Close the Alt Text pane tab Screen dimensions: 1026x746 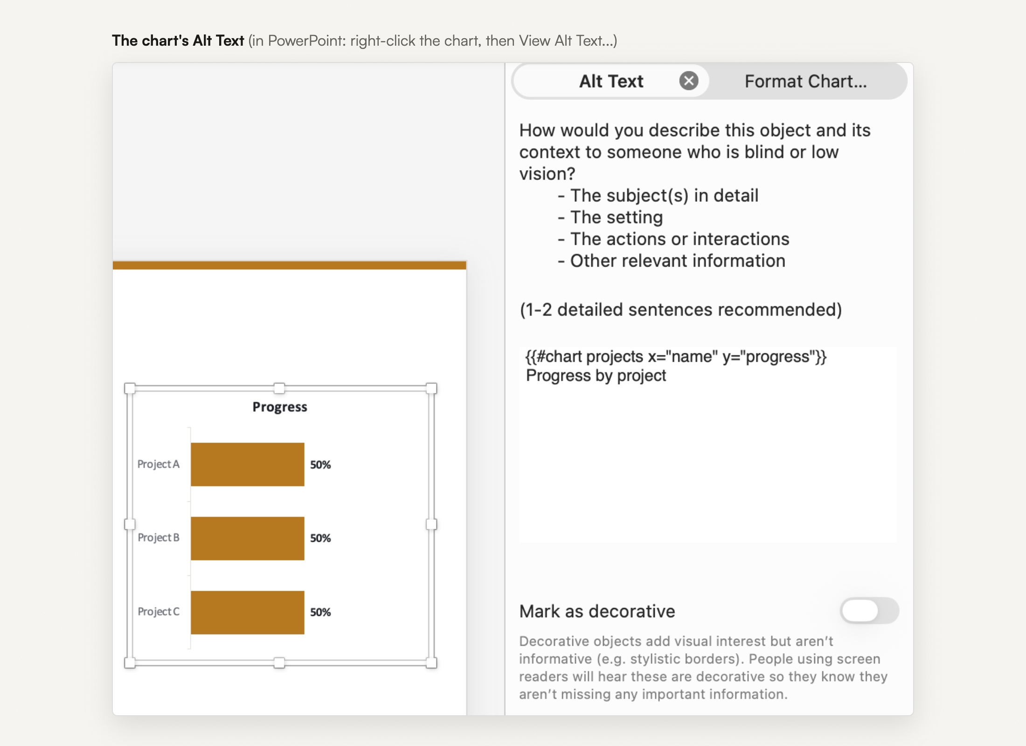point(688,81)
